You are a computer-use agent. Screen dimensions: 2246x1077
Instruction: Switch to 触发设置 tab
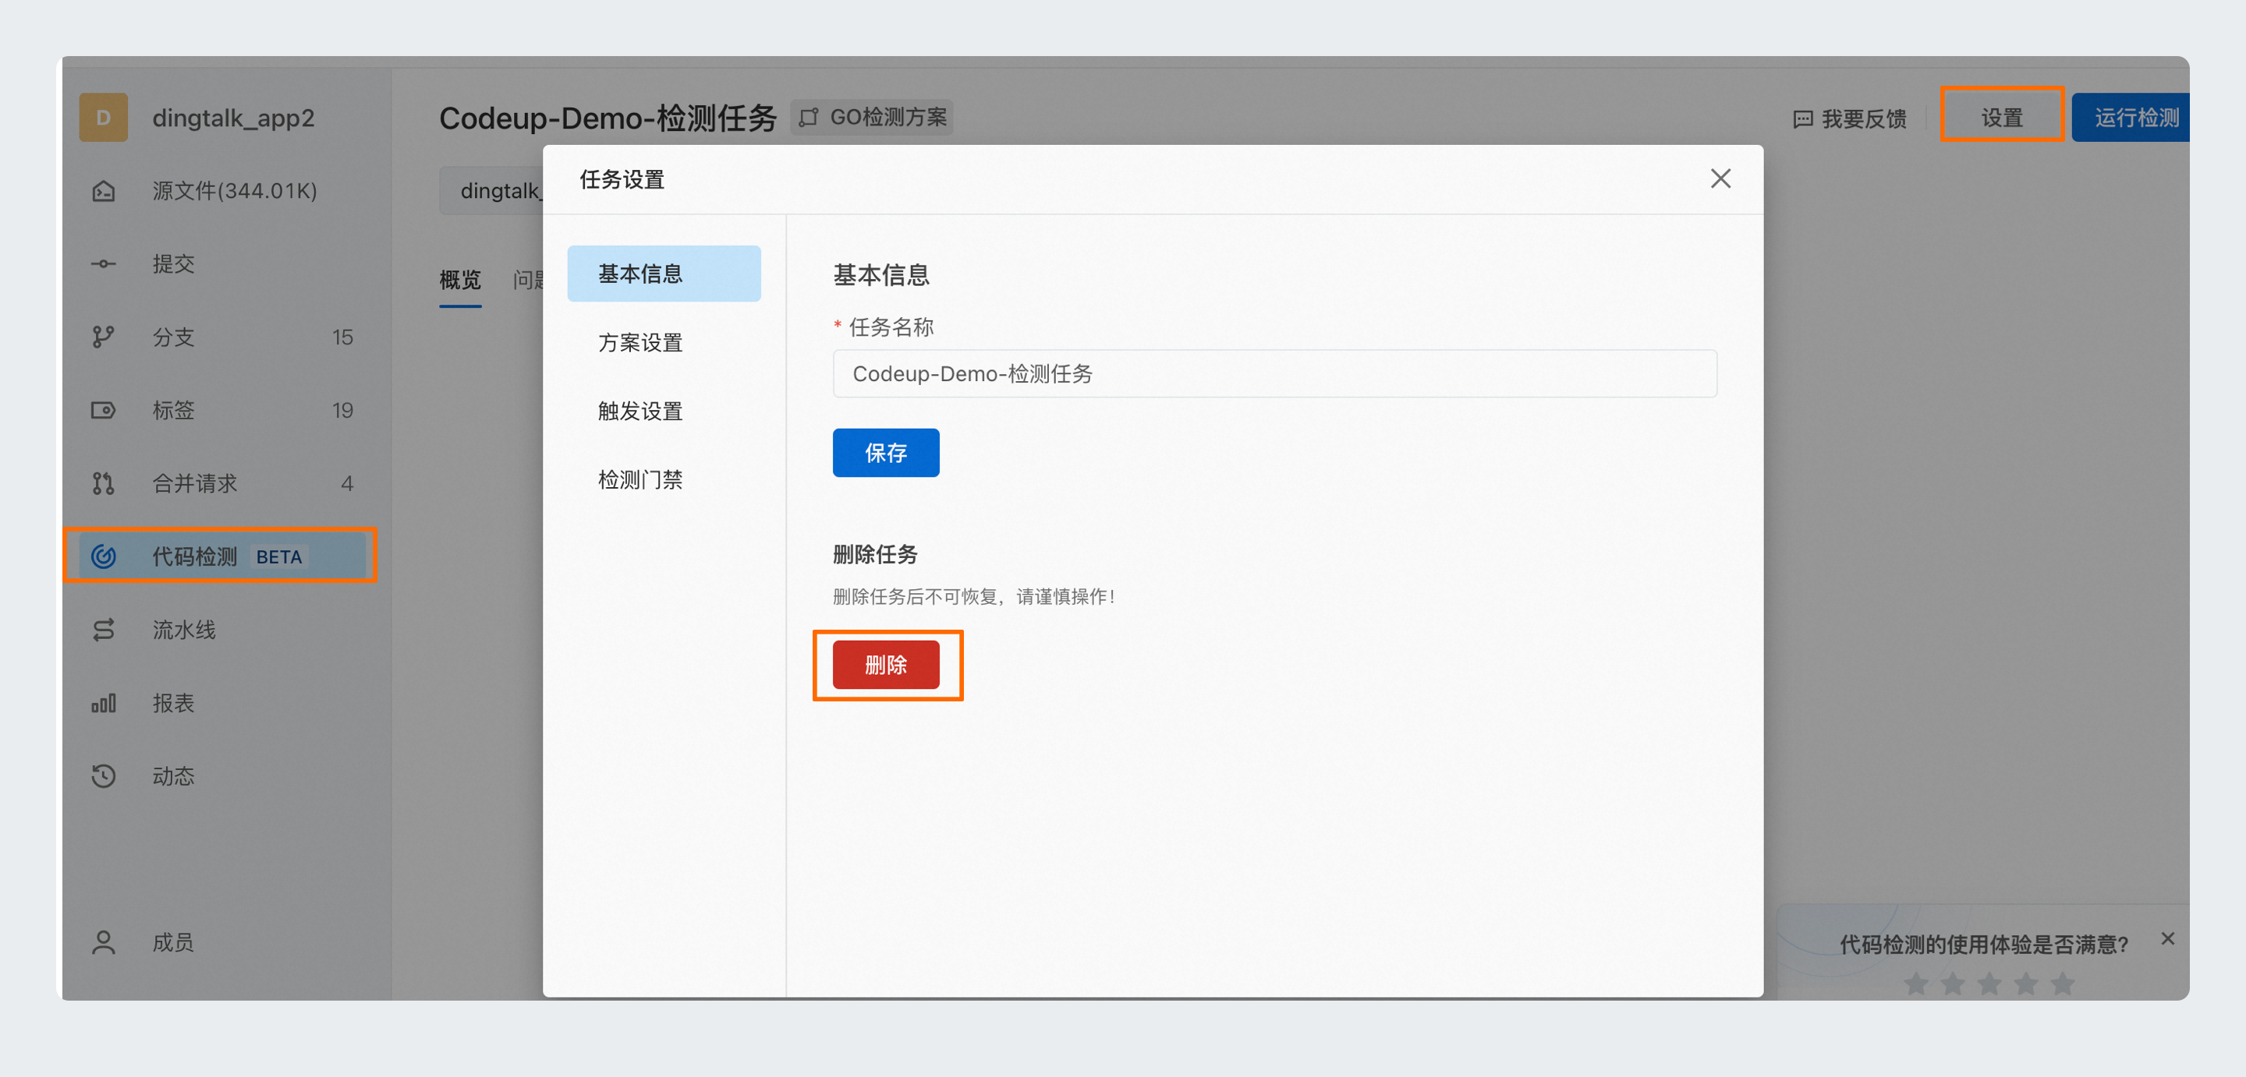point(640,411)
